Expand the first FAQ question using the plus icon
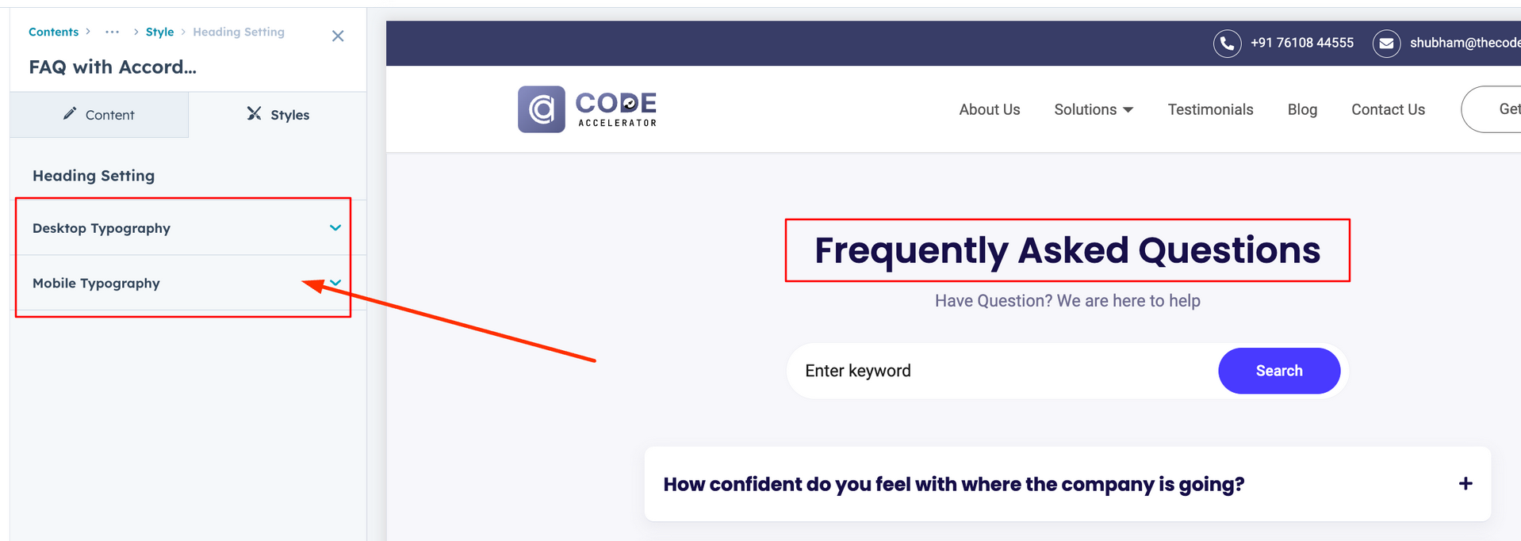 [1464, 483]
